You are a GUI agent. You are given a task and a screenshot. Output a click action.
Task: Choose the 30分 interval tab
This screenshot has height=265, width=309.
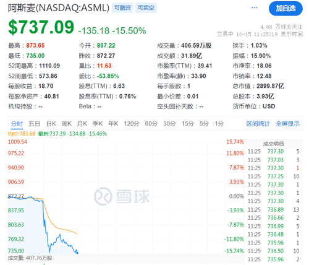pos(169,124)
